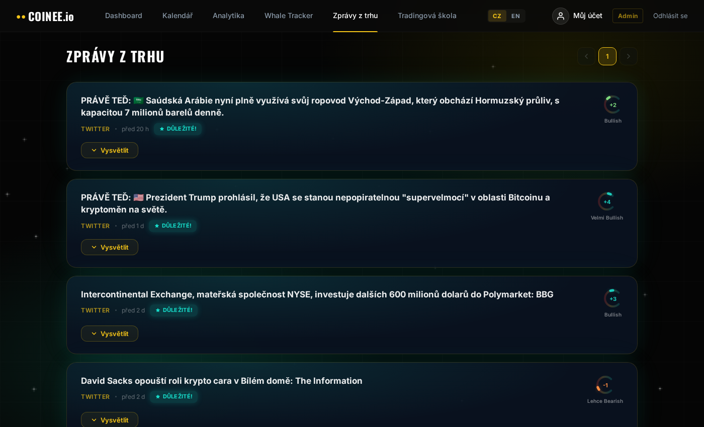704x427 pixels.
Task: Switch language to EN
Action: pos(515,16)
